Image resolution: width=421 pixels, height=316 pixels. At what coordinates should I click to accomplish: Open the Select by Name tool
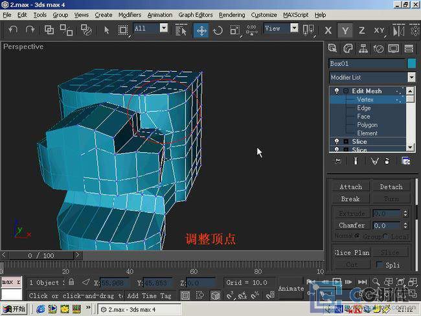tap(181, 30)
